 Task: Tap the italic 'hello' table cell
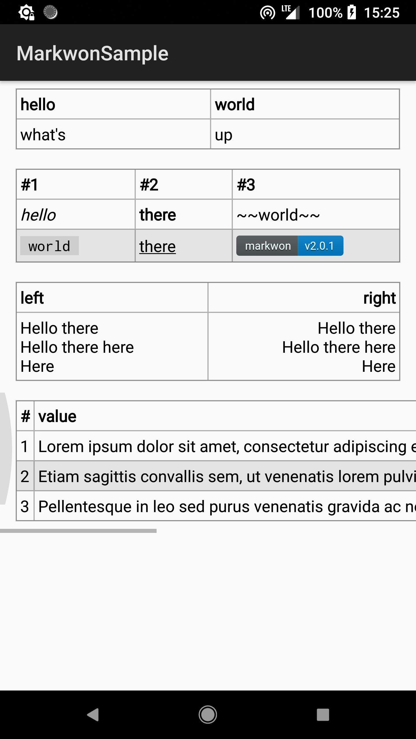tap(76, 214)
